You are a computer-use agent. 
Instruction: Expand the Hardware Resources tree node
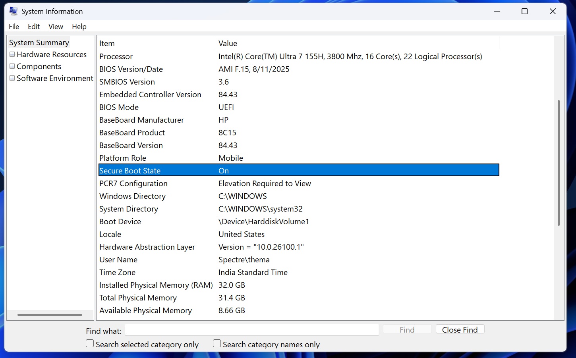[12, 54]
